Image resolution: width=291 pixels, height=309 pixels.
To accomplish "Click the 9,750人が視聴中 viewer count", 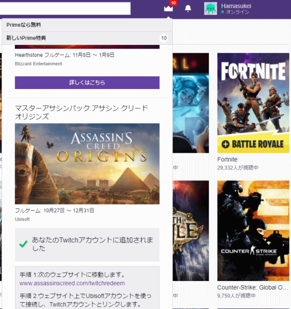I will point(237,295).
